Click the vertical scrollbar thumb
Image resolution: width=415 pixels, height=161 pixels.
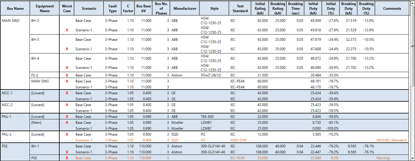(412, 46)
